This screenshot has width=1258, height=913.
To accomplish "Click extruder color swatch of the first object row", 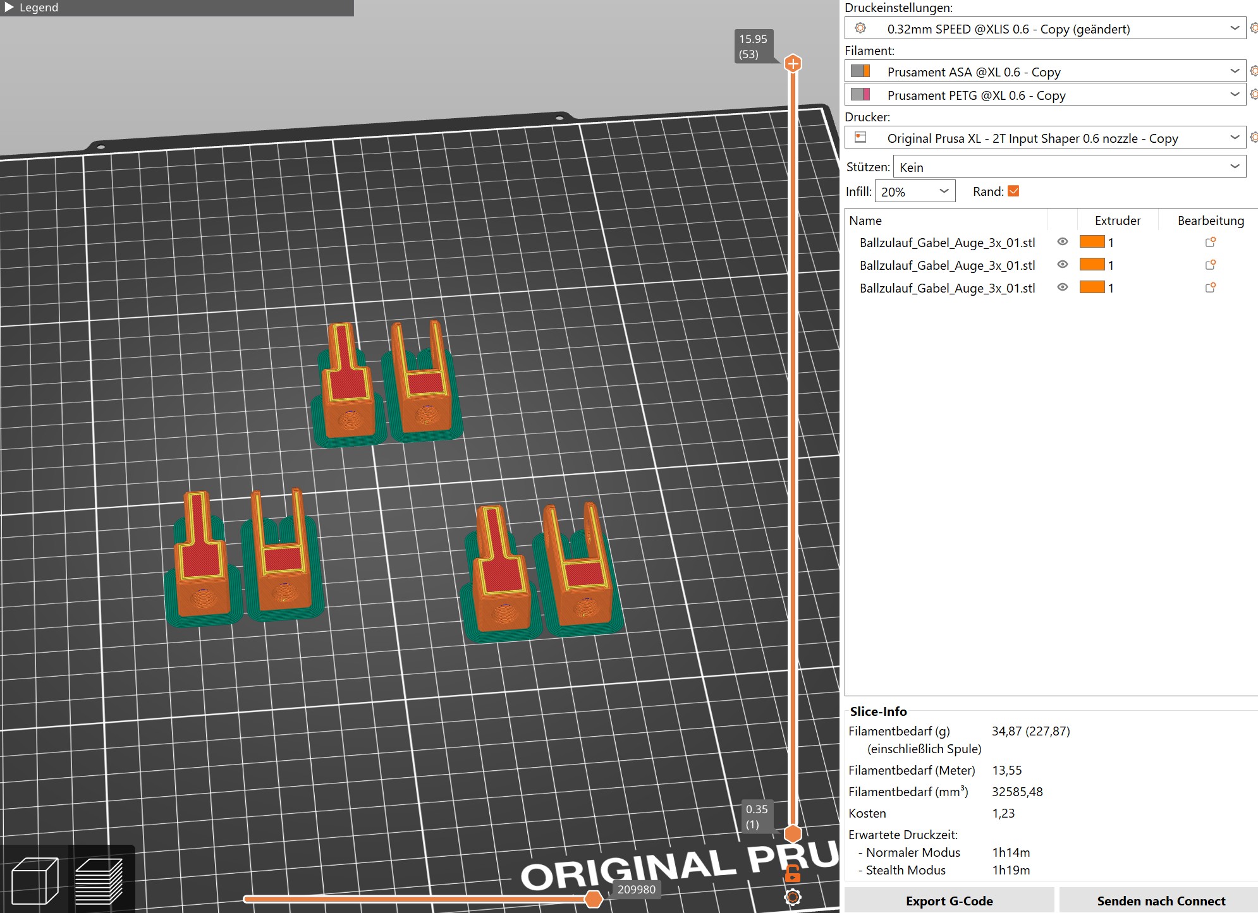I will (1092, 241).
